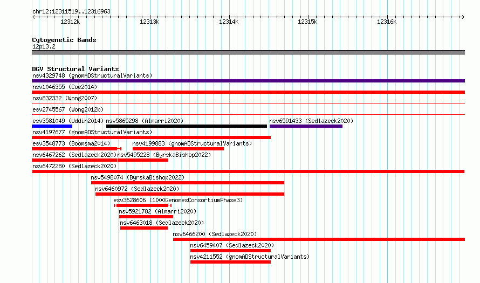
Task: Click the 12312k ruler position
Action: 71,22
